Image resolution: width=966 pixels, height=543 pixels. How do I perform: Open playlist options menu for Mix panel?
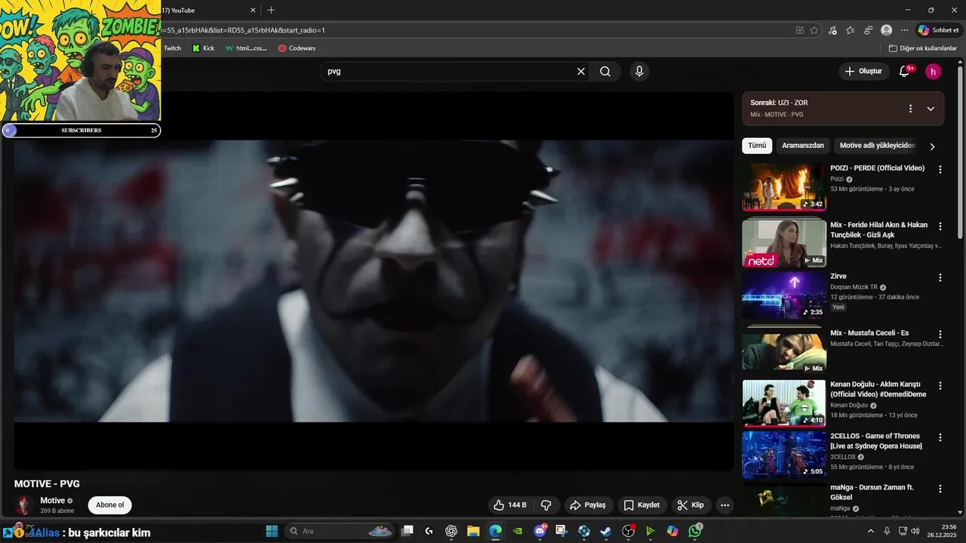pos(910,109)
